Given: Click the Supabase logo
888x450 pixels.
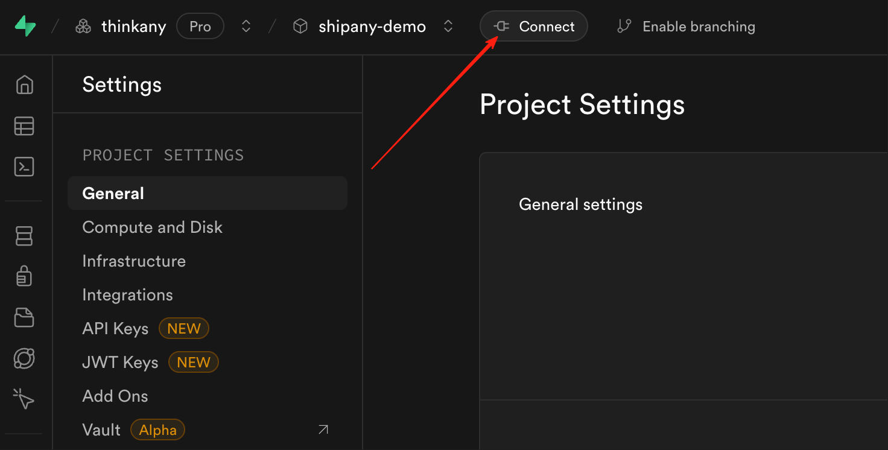Looking at the screenshot, I should [25, 27].
